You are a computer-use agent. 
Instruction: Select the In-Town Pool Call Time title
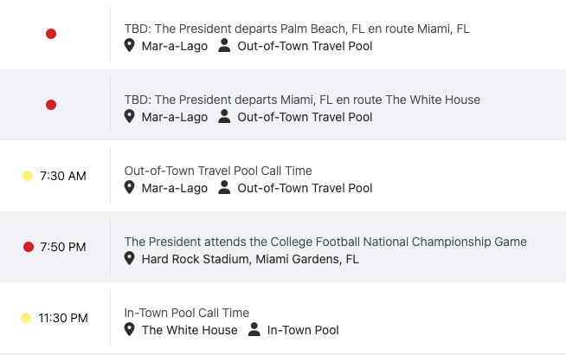click(x=186, y=313)
